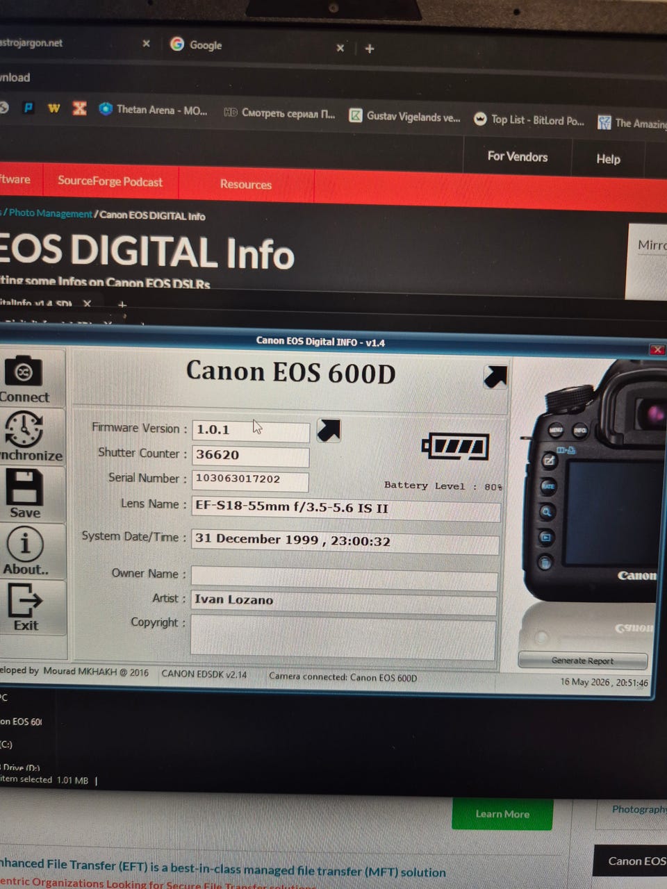
Task: Close the Google browser tab
Action: (340, 48)
